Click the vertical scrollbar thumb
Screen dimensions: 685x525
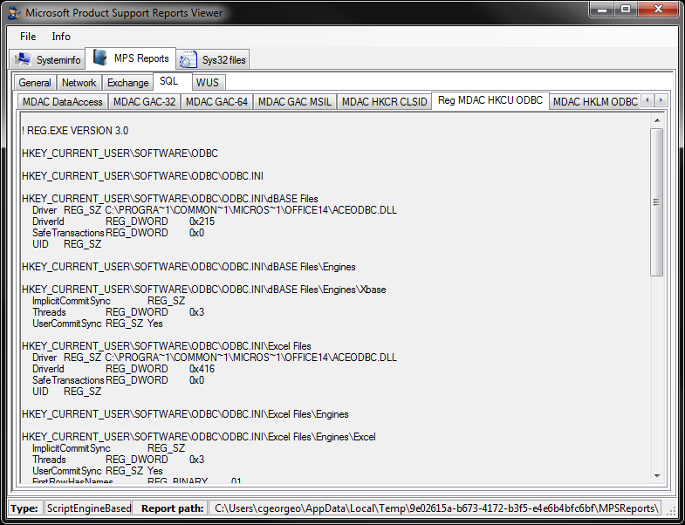(x=657, y=202)
